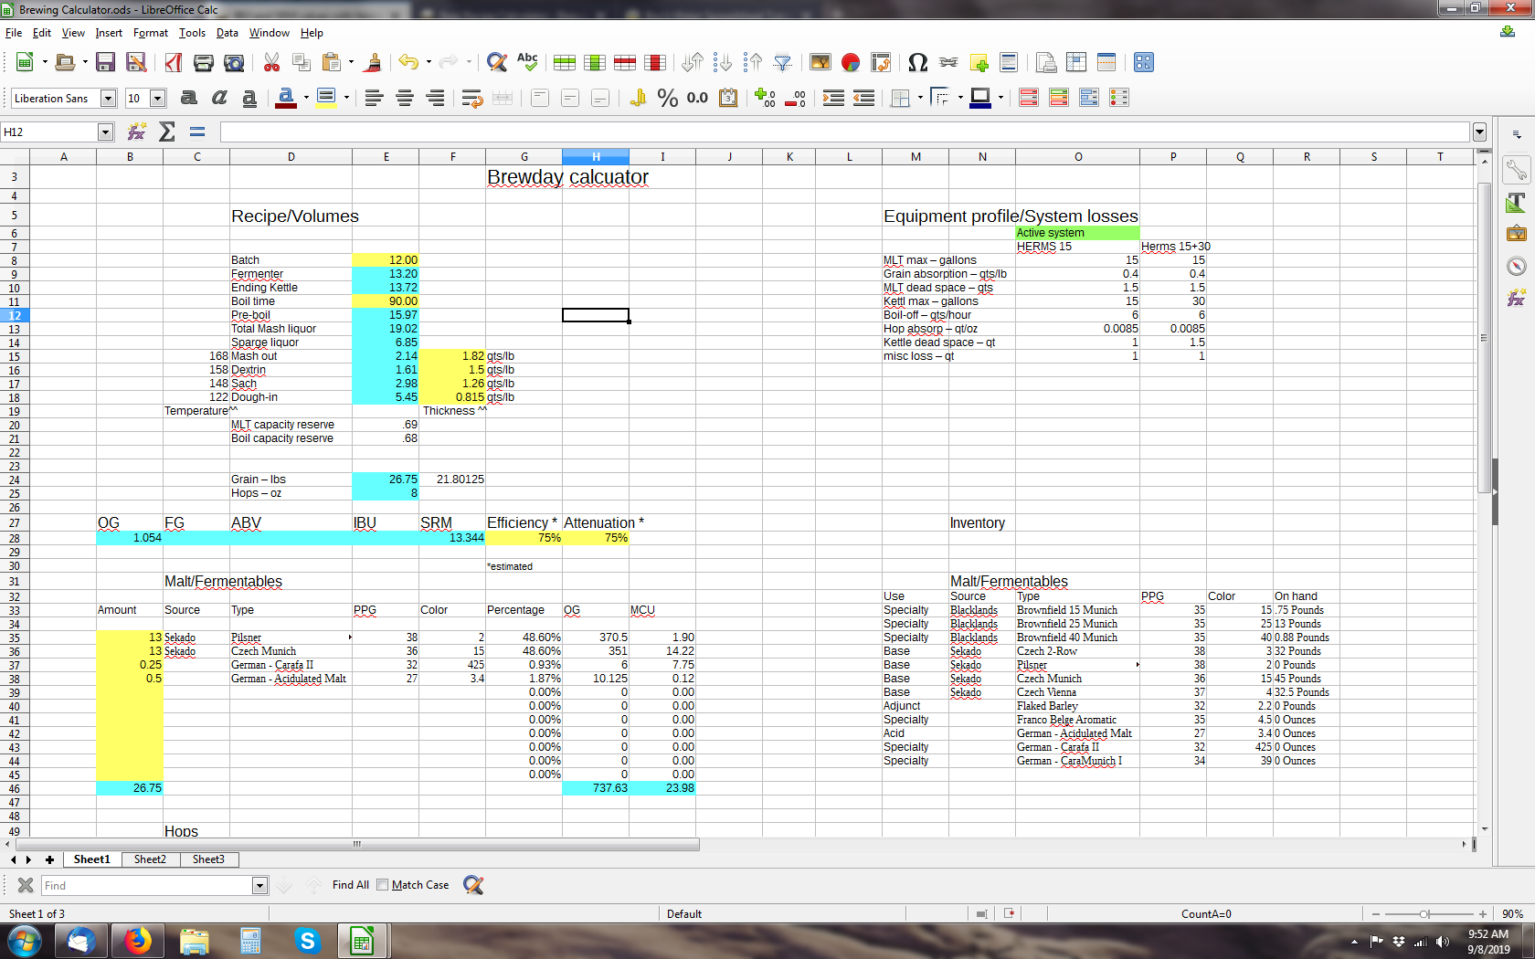Click the yellow highlighting color swatch
The width and height of the screenshot is (1535, 959).
[x=326, y=98]
